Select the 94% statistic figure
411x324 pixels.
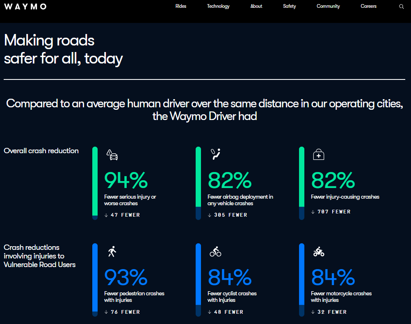click(126, 180)
